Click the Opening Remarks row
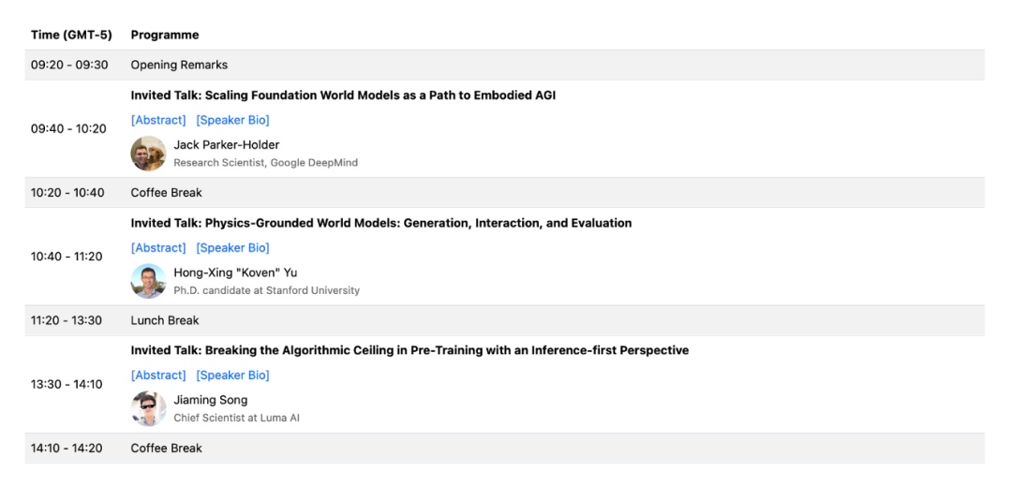This screenshot has height=486, width=1012. pos(179,65)
